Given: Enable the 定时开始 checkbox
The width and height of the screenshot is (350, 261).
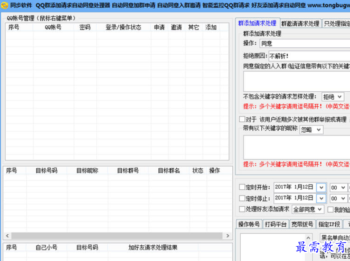Looking at the screenshot, I should 242,187.
